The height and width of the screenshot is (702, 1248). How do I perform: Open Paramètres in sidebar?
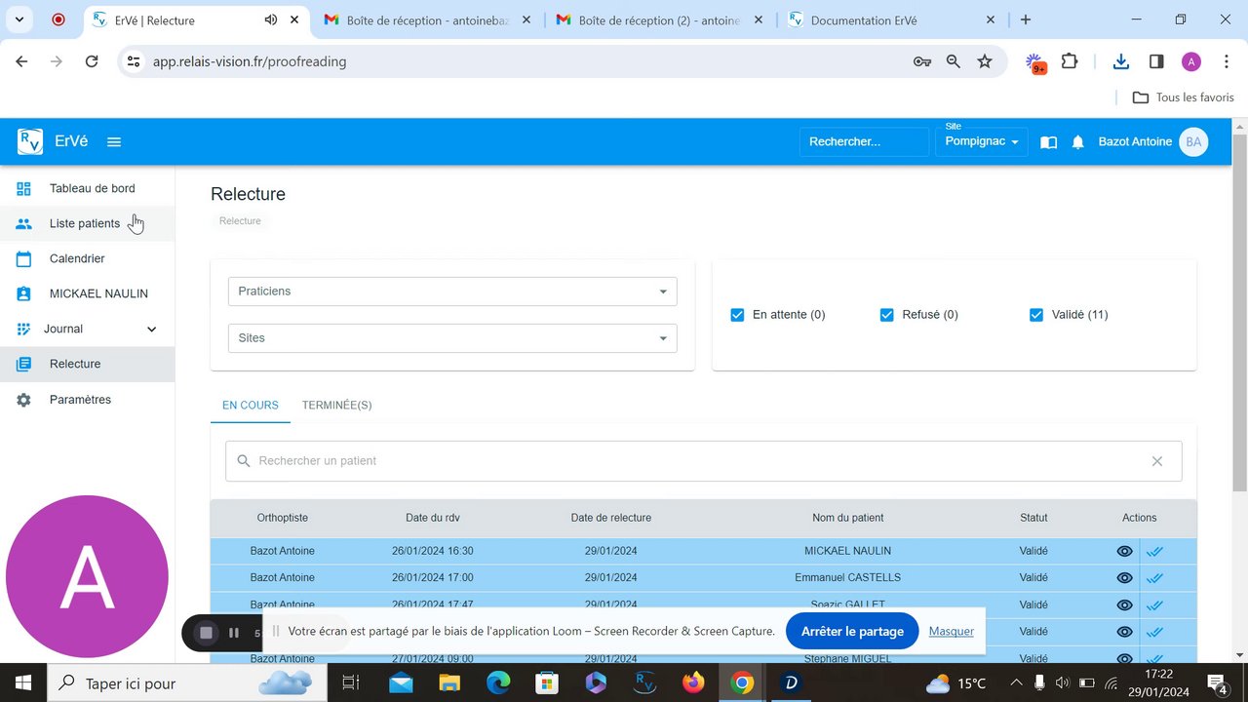pos(88,400)
